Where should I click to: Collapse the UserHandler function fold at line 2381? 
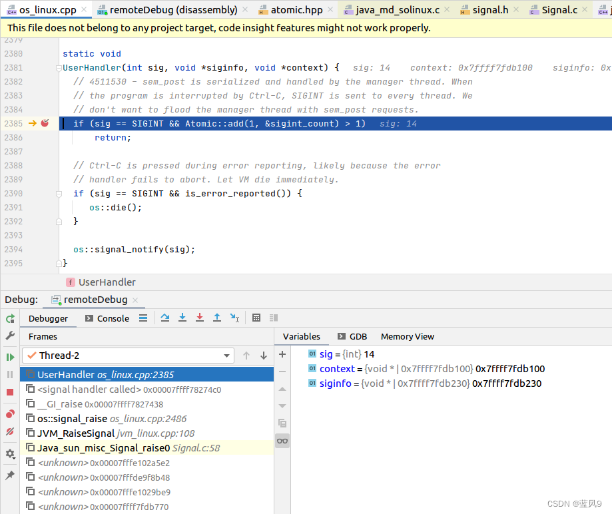tap(59, 68)
